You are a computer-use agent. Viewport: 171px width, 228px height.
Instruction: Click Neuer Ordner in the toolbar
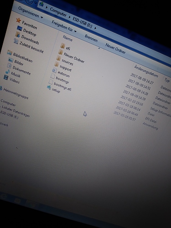115,48
